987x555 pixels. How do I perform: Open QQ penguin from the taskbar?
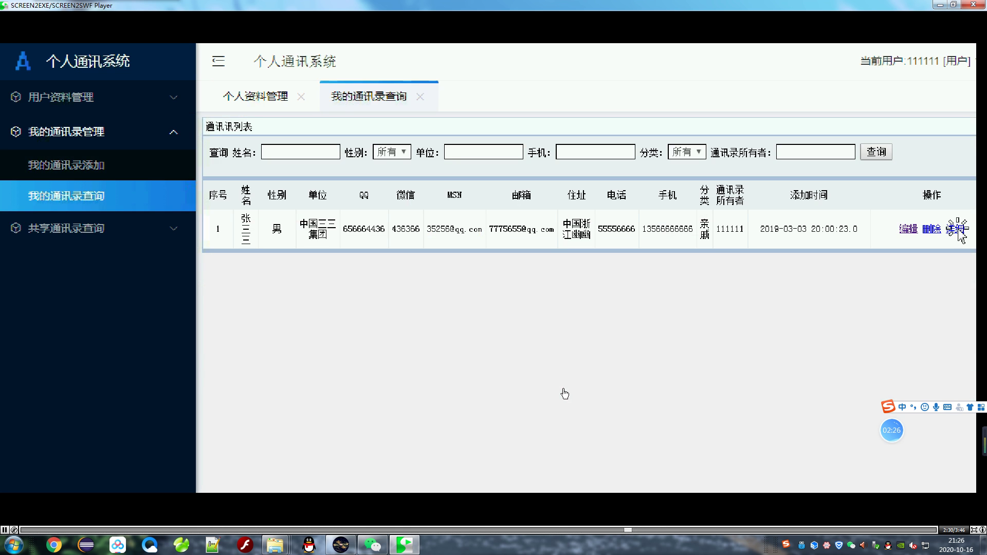309,545
